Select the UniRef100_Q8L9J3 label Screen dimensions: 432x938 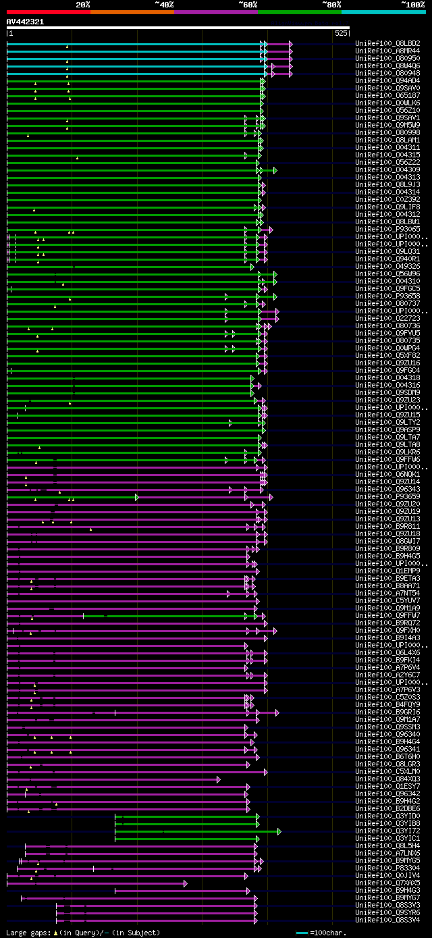tap(387, 185)
